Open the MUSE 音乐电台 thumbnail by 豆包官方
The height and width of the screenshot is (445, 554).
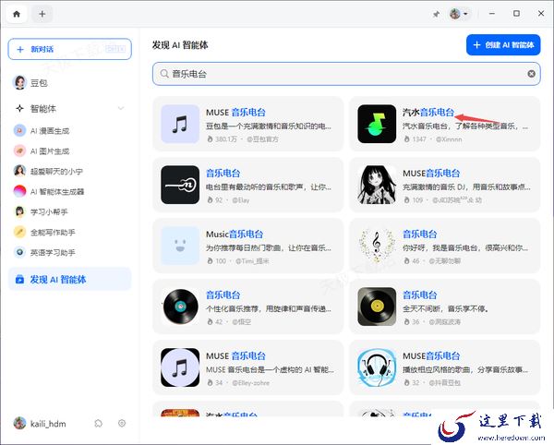pyautogui.click(x=180, y=124)
